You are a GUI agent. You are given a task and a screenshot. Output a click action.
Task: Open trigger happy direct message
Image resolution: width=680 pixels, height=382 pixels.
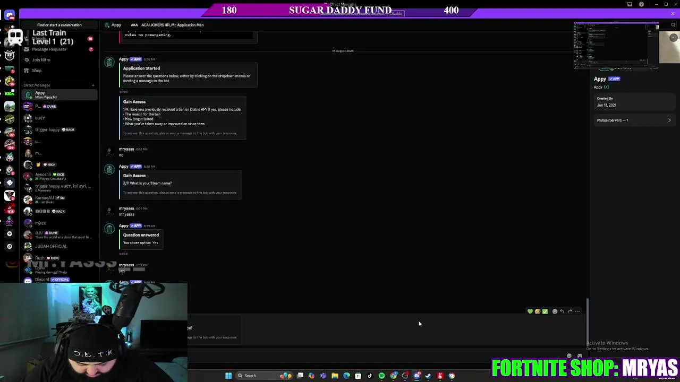pos(59,129)
